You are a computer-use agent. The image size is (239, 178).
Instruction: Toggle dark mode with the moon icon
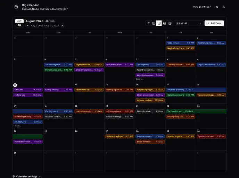click(x=224, y=7)
